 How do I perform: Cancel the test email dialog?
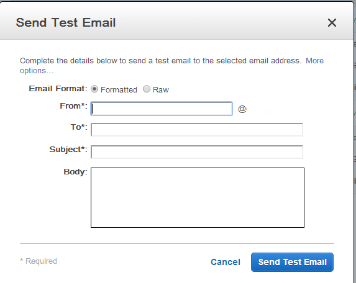(x=226, y=262)
